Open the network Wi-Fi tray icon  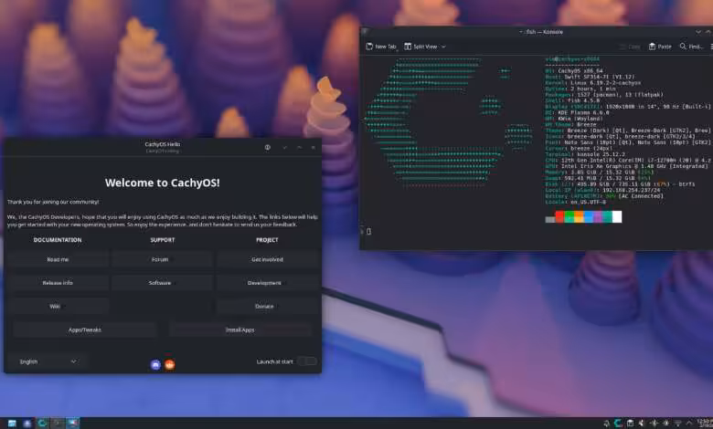[x=677, y=424]
